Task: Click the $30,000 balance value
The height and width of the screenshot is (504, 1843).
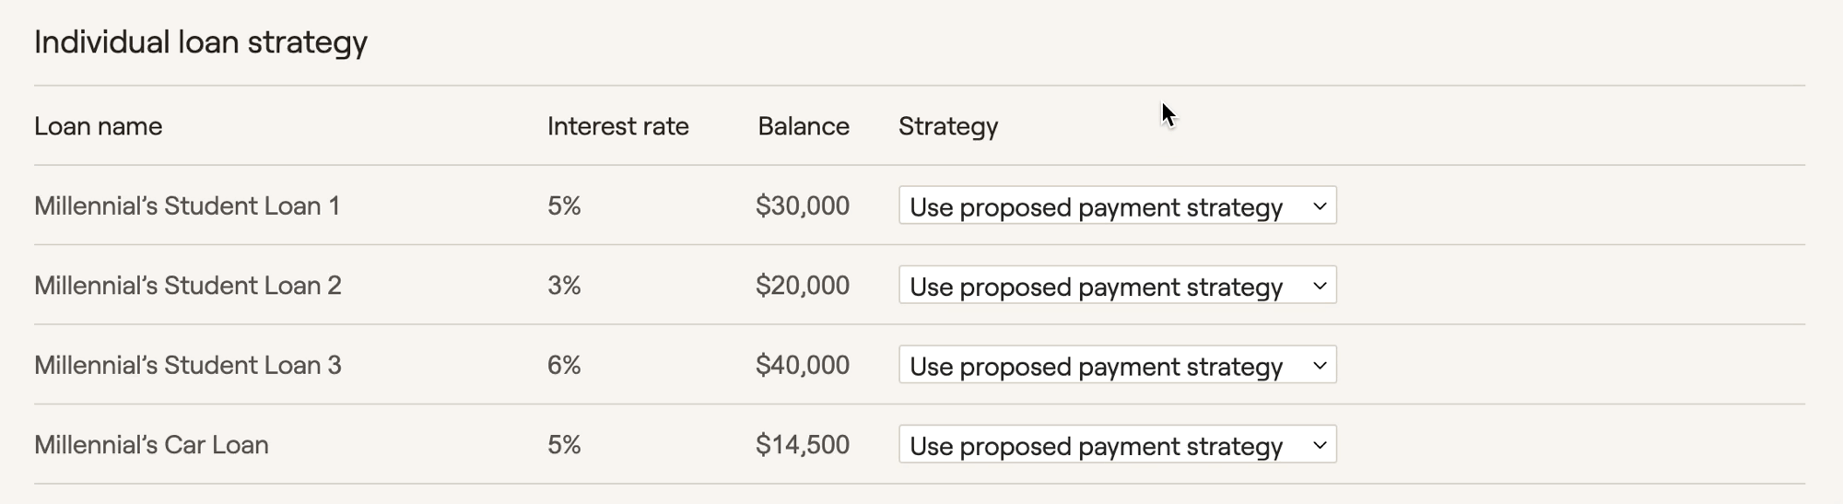Action: (x=803, y=205)
